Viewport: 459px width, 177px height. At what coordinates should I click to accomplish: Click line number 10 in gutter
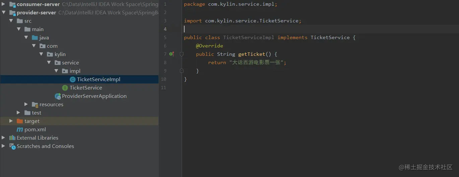click(163, 79)
